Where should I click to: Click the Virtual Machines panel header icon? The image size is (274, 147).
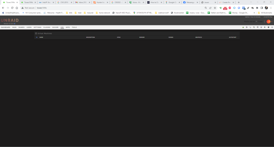click(x=36, y=33)
